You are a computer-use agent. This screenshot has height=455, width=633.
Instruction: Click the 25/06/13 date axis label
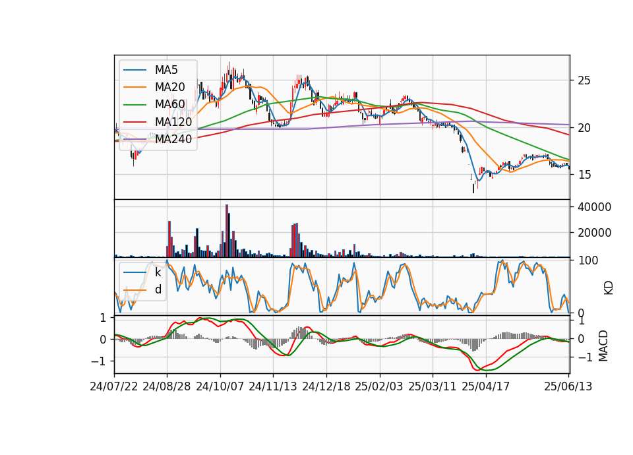(568, 386)
